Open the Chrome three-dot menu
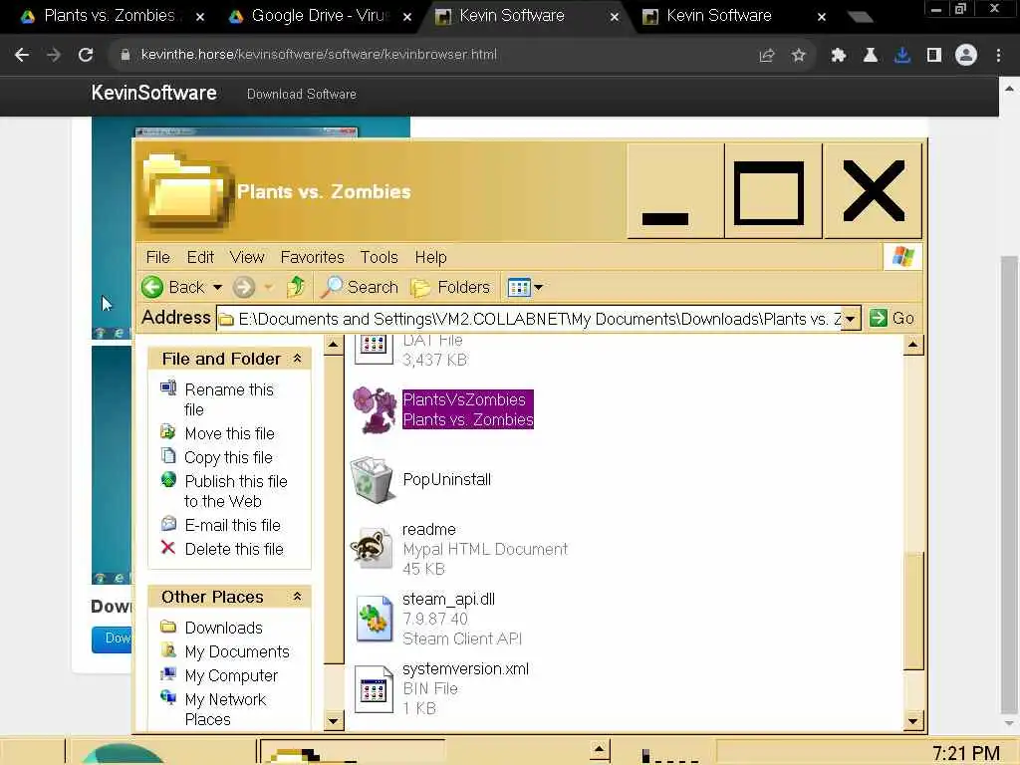Image resolution: width=1020 pixels, height=765 pixels. 998,56
